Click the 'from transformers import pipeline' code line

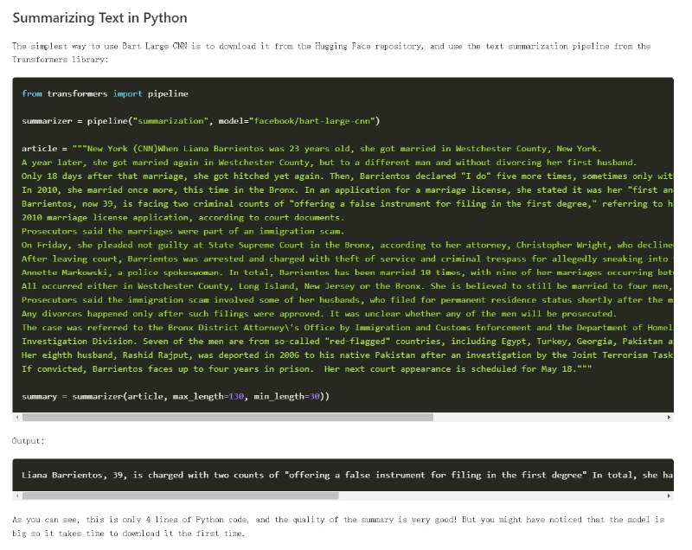coord(105,93)
